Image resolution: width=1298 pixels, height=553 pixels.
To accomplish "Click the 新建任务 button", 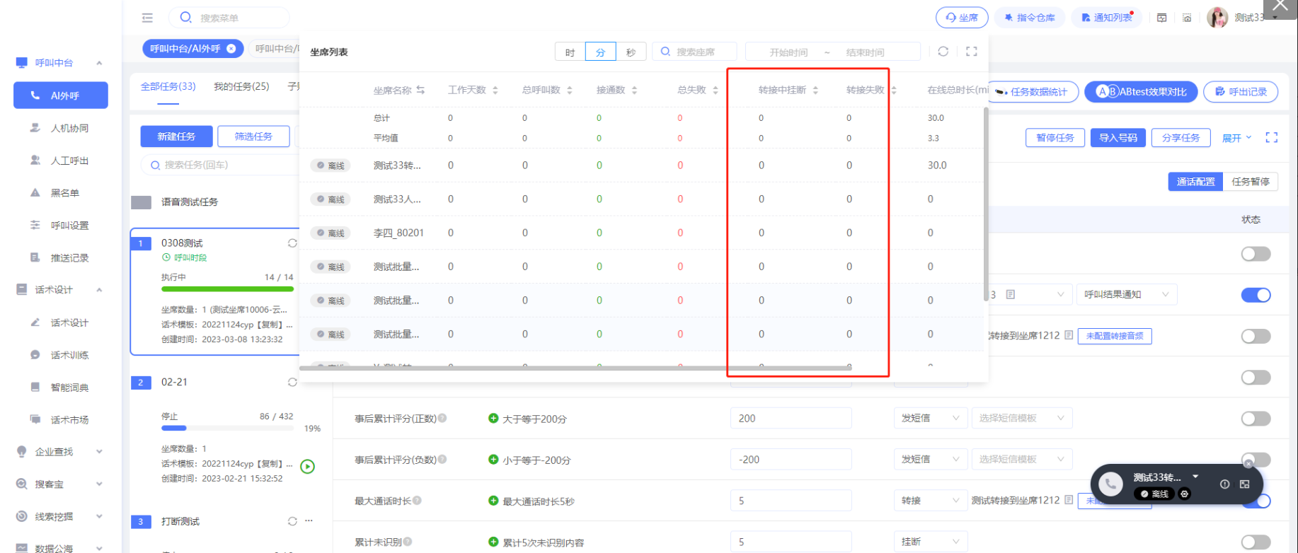I will (x=176, y=136).
